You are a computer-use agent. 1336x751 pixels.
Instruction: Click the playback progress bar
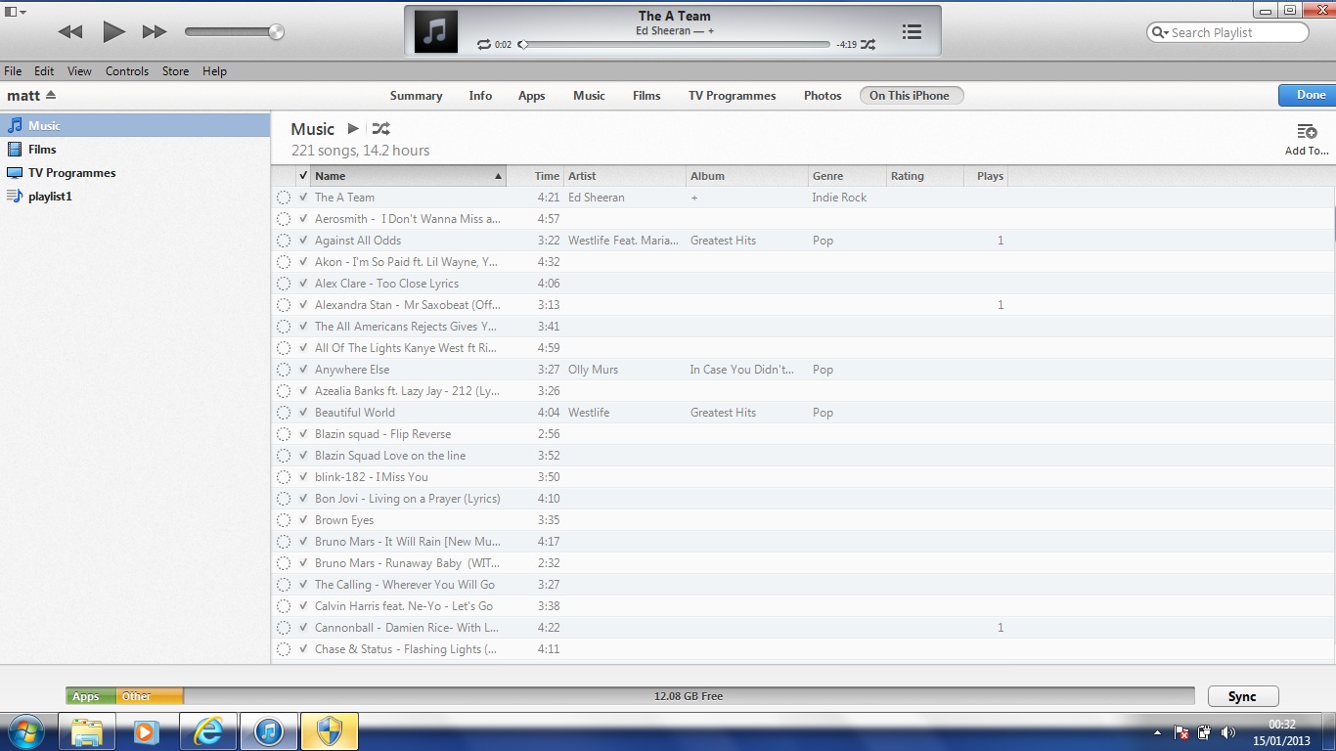(676, 45)
